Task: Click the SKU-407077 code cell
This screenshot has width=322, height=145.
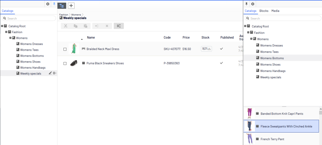Action: click(x=172, y=49)
